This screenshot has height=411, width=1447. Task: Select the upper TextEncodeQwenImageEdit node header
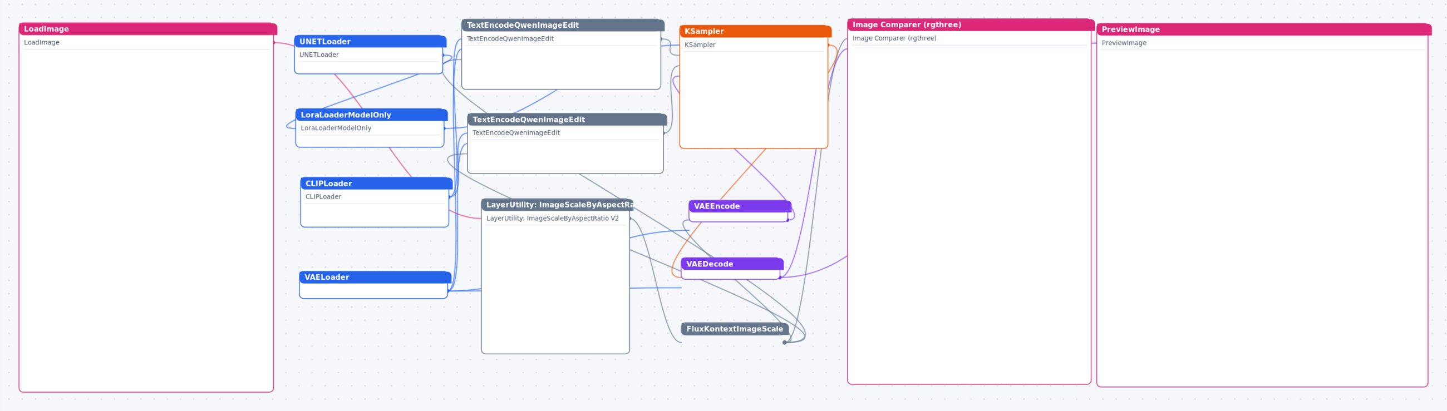[x=563, y=25]
